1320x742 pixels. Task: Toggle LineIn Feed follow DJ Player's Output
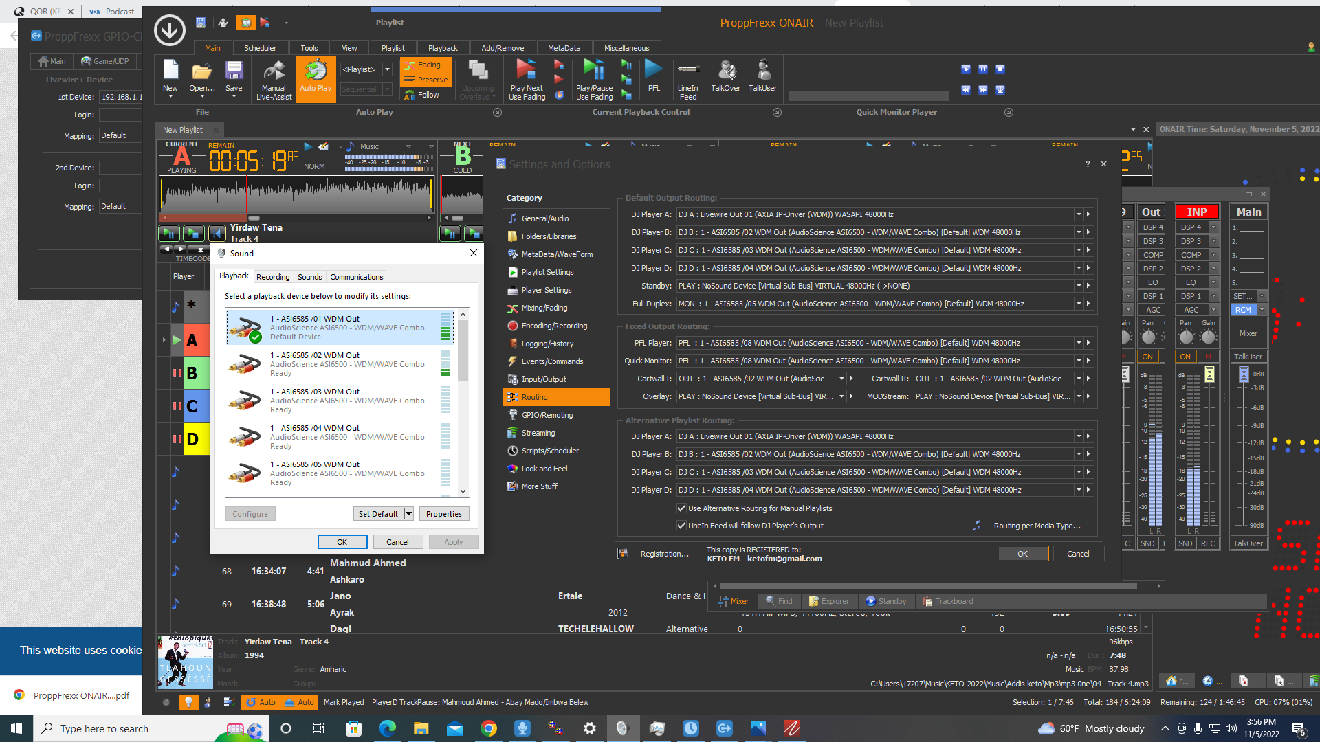682,526
